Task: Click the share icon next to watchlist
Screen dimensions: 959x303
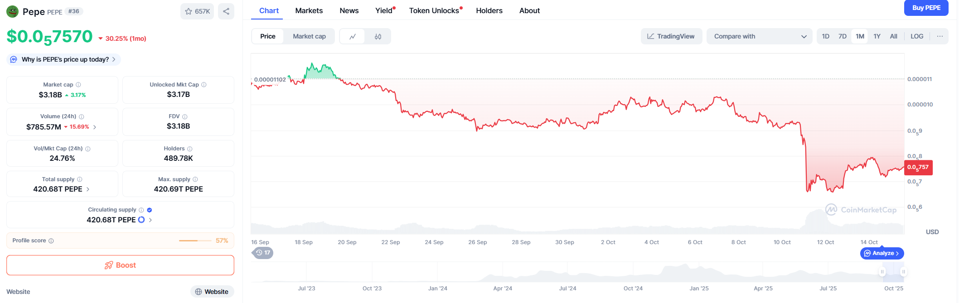Action: (x=226, y=11)
